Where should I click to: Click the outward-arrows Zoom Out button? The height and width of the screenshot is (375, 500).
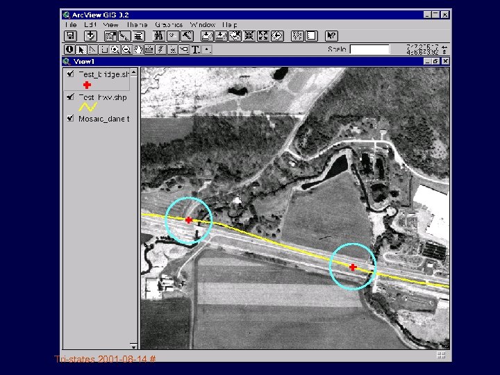point(263,36)
